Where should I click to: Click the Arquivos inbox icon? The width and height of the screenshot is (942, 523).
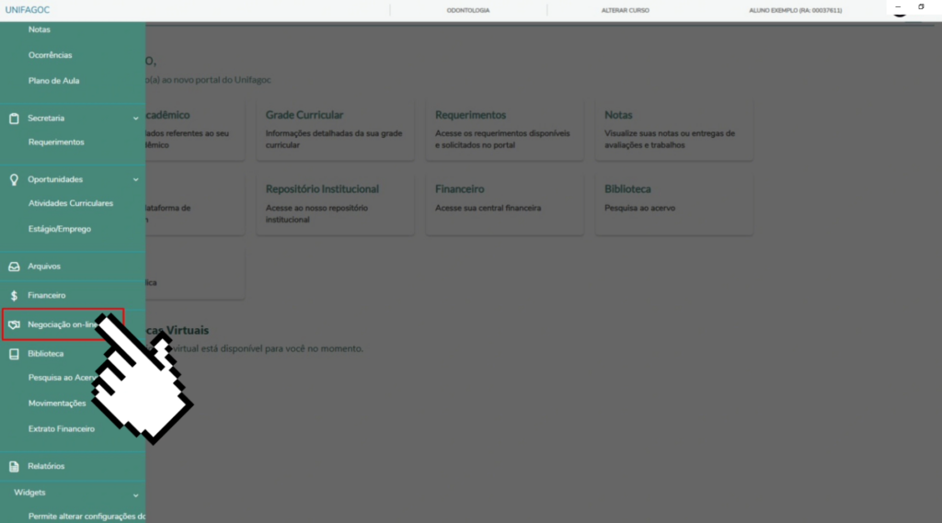(14, 267)
